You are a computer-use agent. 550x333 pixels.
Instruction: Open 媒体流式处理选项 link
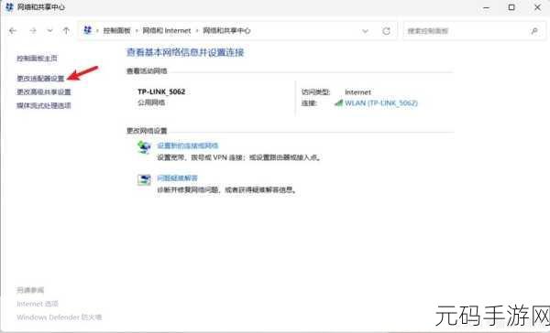tap(44, 105)
